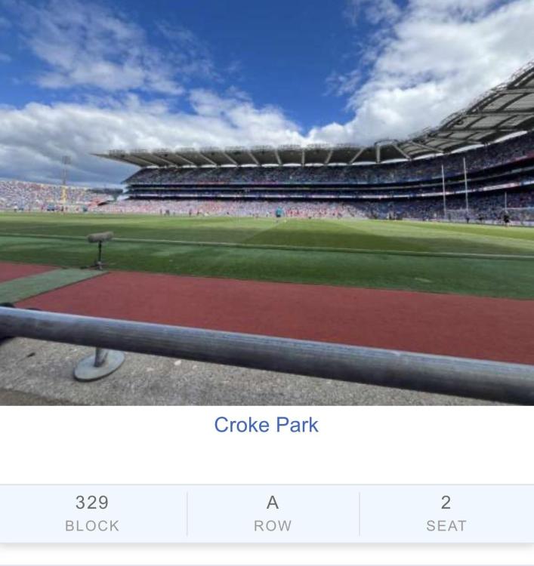Click the divider between Row and Seat

(x=360, y=514)
